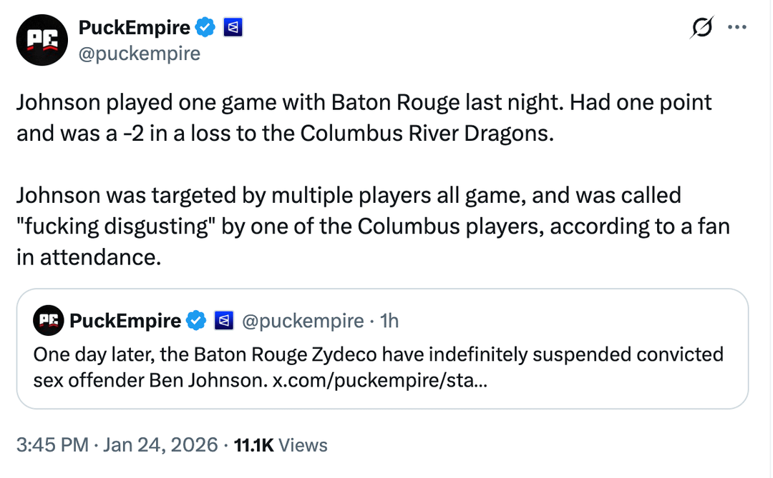Open the three-dot more options menu
This screenshot has height=478, width=773.
coord(736,28)
